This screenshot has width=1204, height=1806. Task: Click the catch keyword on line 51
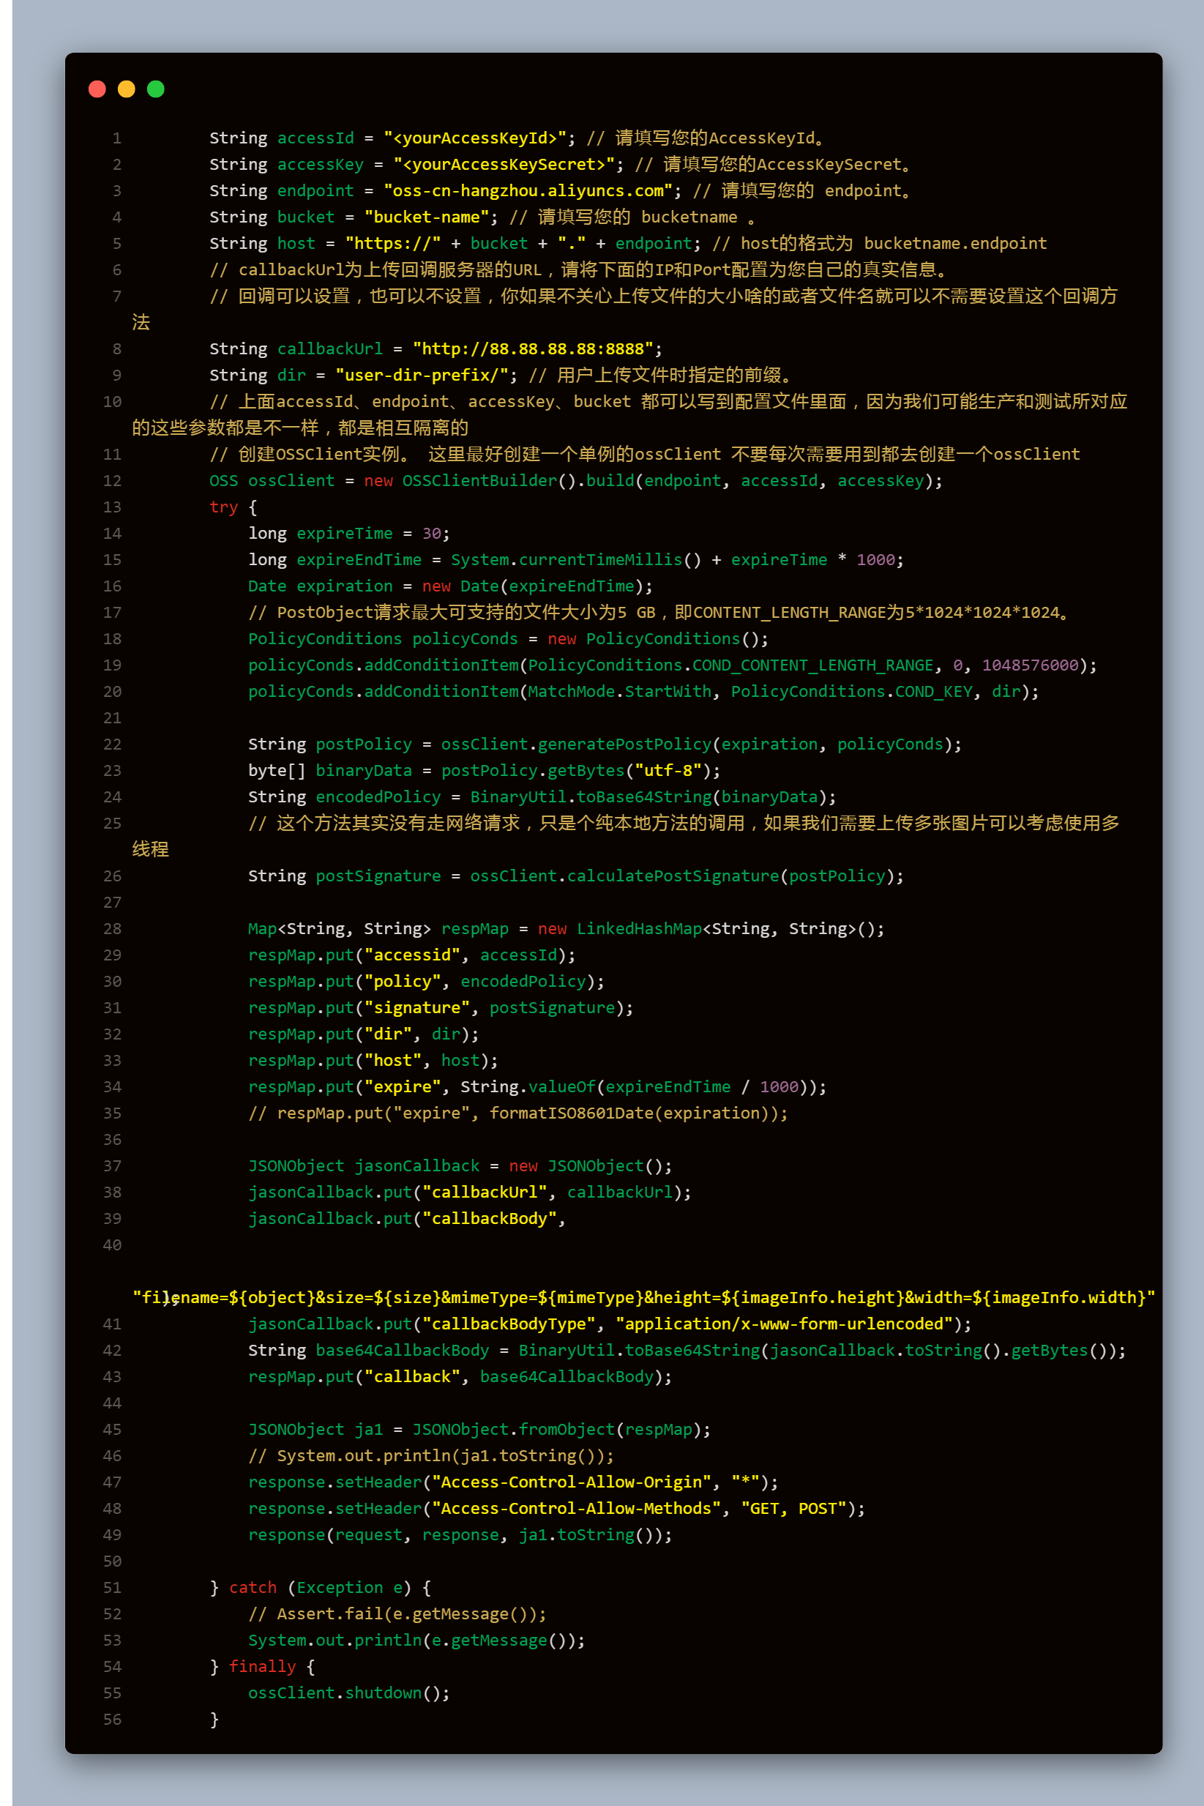pos(253,1587)
